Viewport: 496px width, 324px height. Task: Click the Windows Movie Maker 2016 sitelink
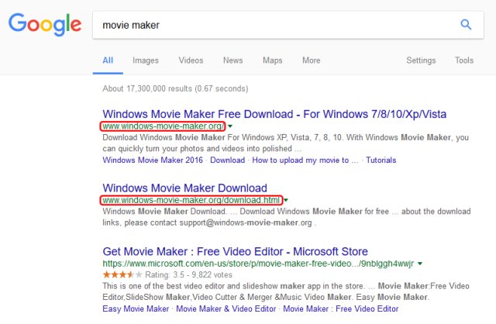153,160
